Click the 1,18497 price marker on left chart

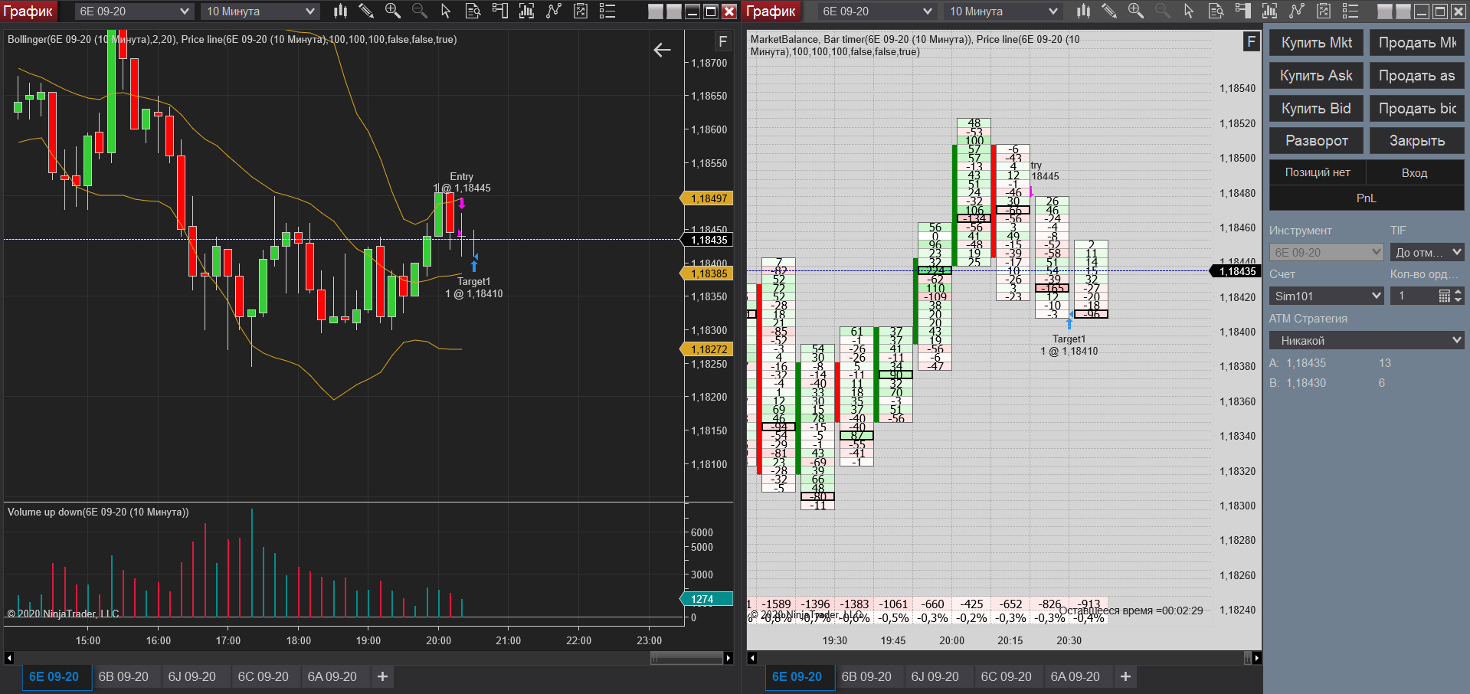click(708, 198)
